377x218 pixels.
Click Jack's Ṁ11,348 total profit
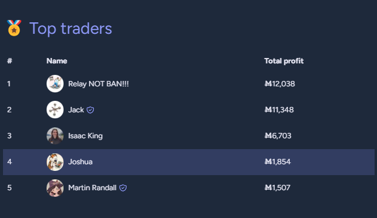[x=279, y=109]
